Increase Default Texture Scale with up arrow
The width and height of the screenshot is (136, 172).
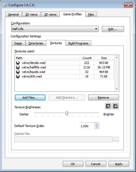pyautogui.click(x=97, y=125)
